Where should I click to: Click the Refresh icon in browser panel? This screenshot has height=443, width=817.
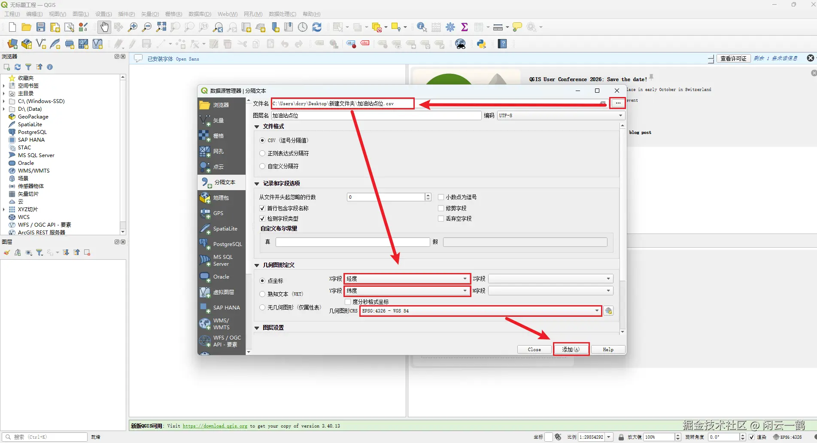coord(18,67)
